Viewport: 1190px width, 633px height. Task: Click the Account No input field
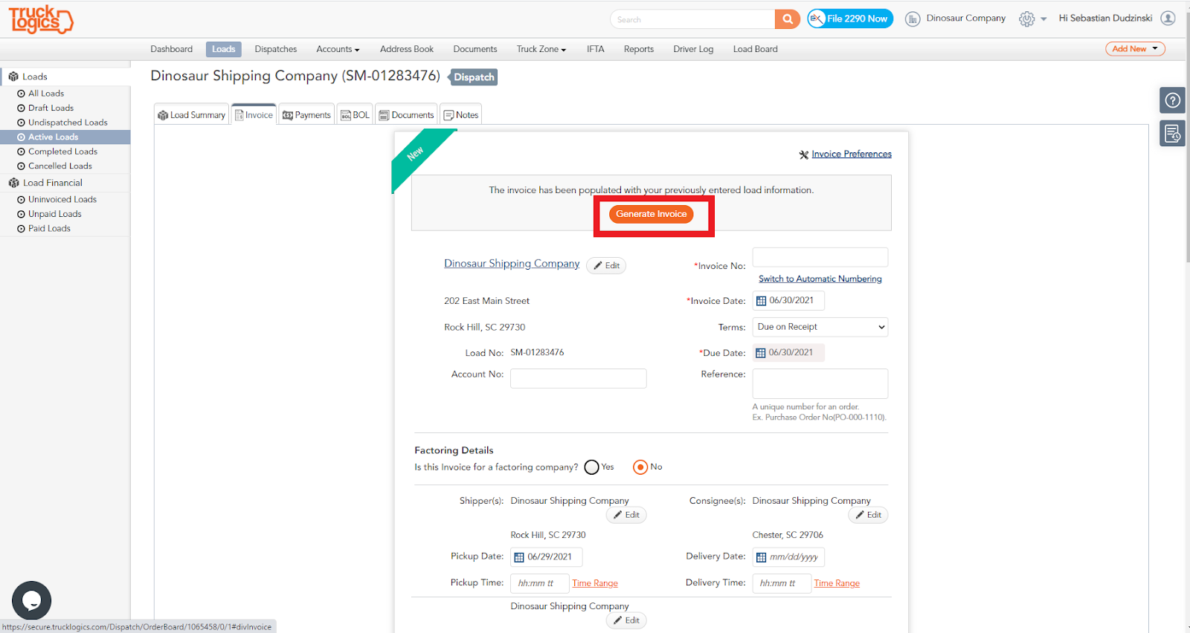click(x=579, y=378)
